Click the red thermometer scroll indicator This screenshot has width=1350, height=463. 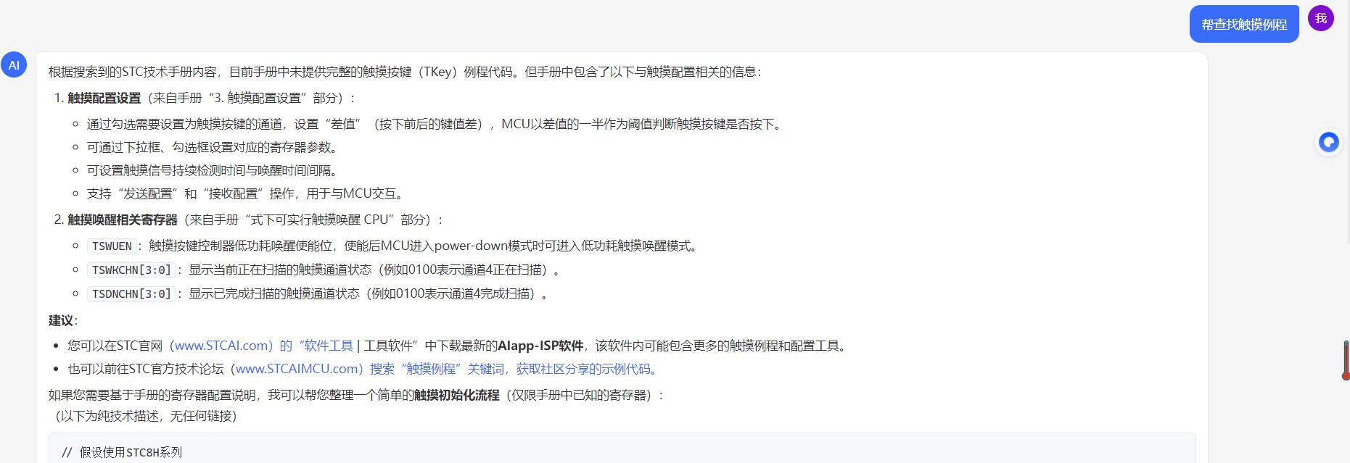[1346, 360]
